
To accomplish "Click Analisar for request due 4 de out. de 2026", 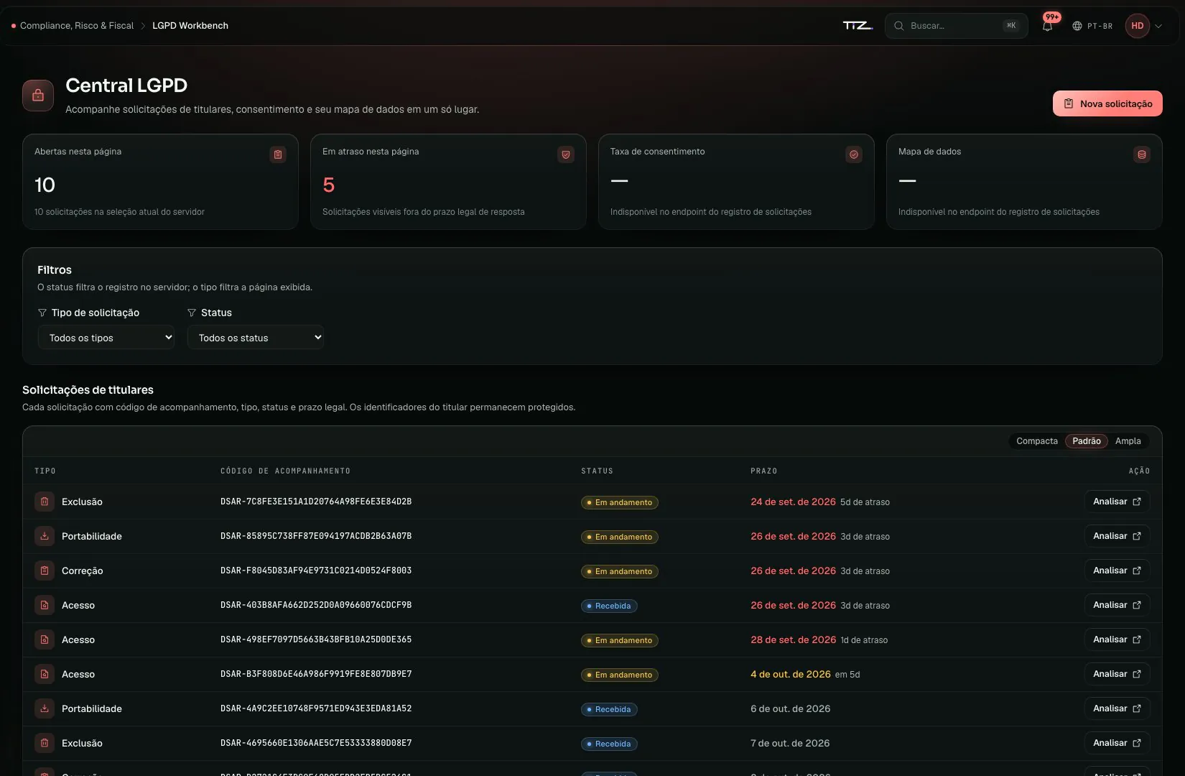I will tap(1117, 674).
